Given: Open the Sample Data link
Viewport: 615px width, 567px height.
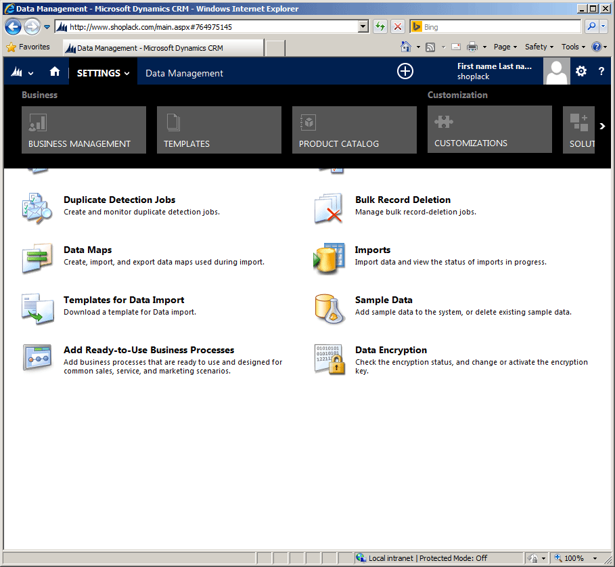Looking at the screenshot, I should (x=384, y=300).
